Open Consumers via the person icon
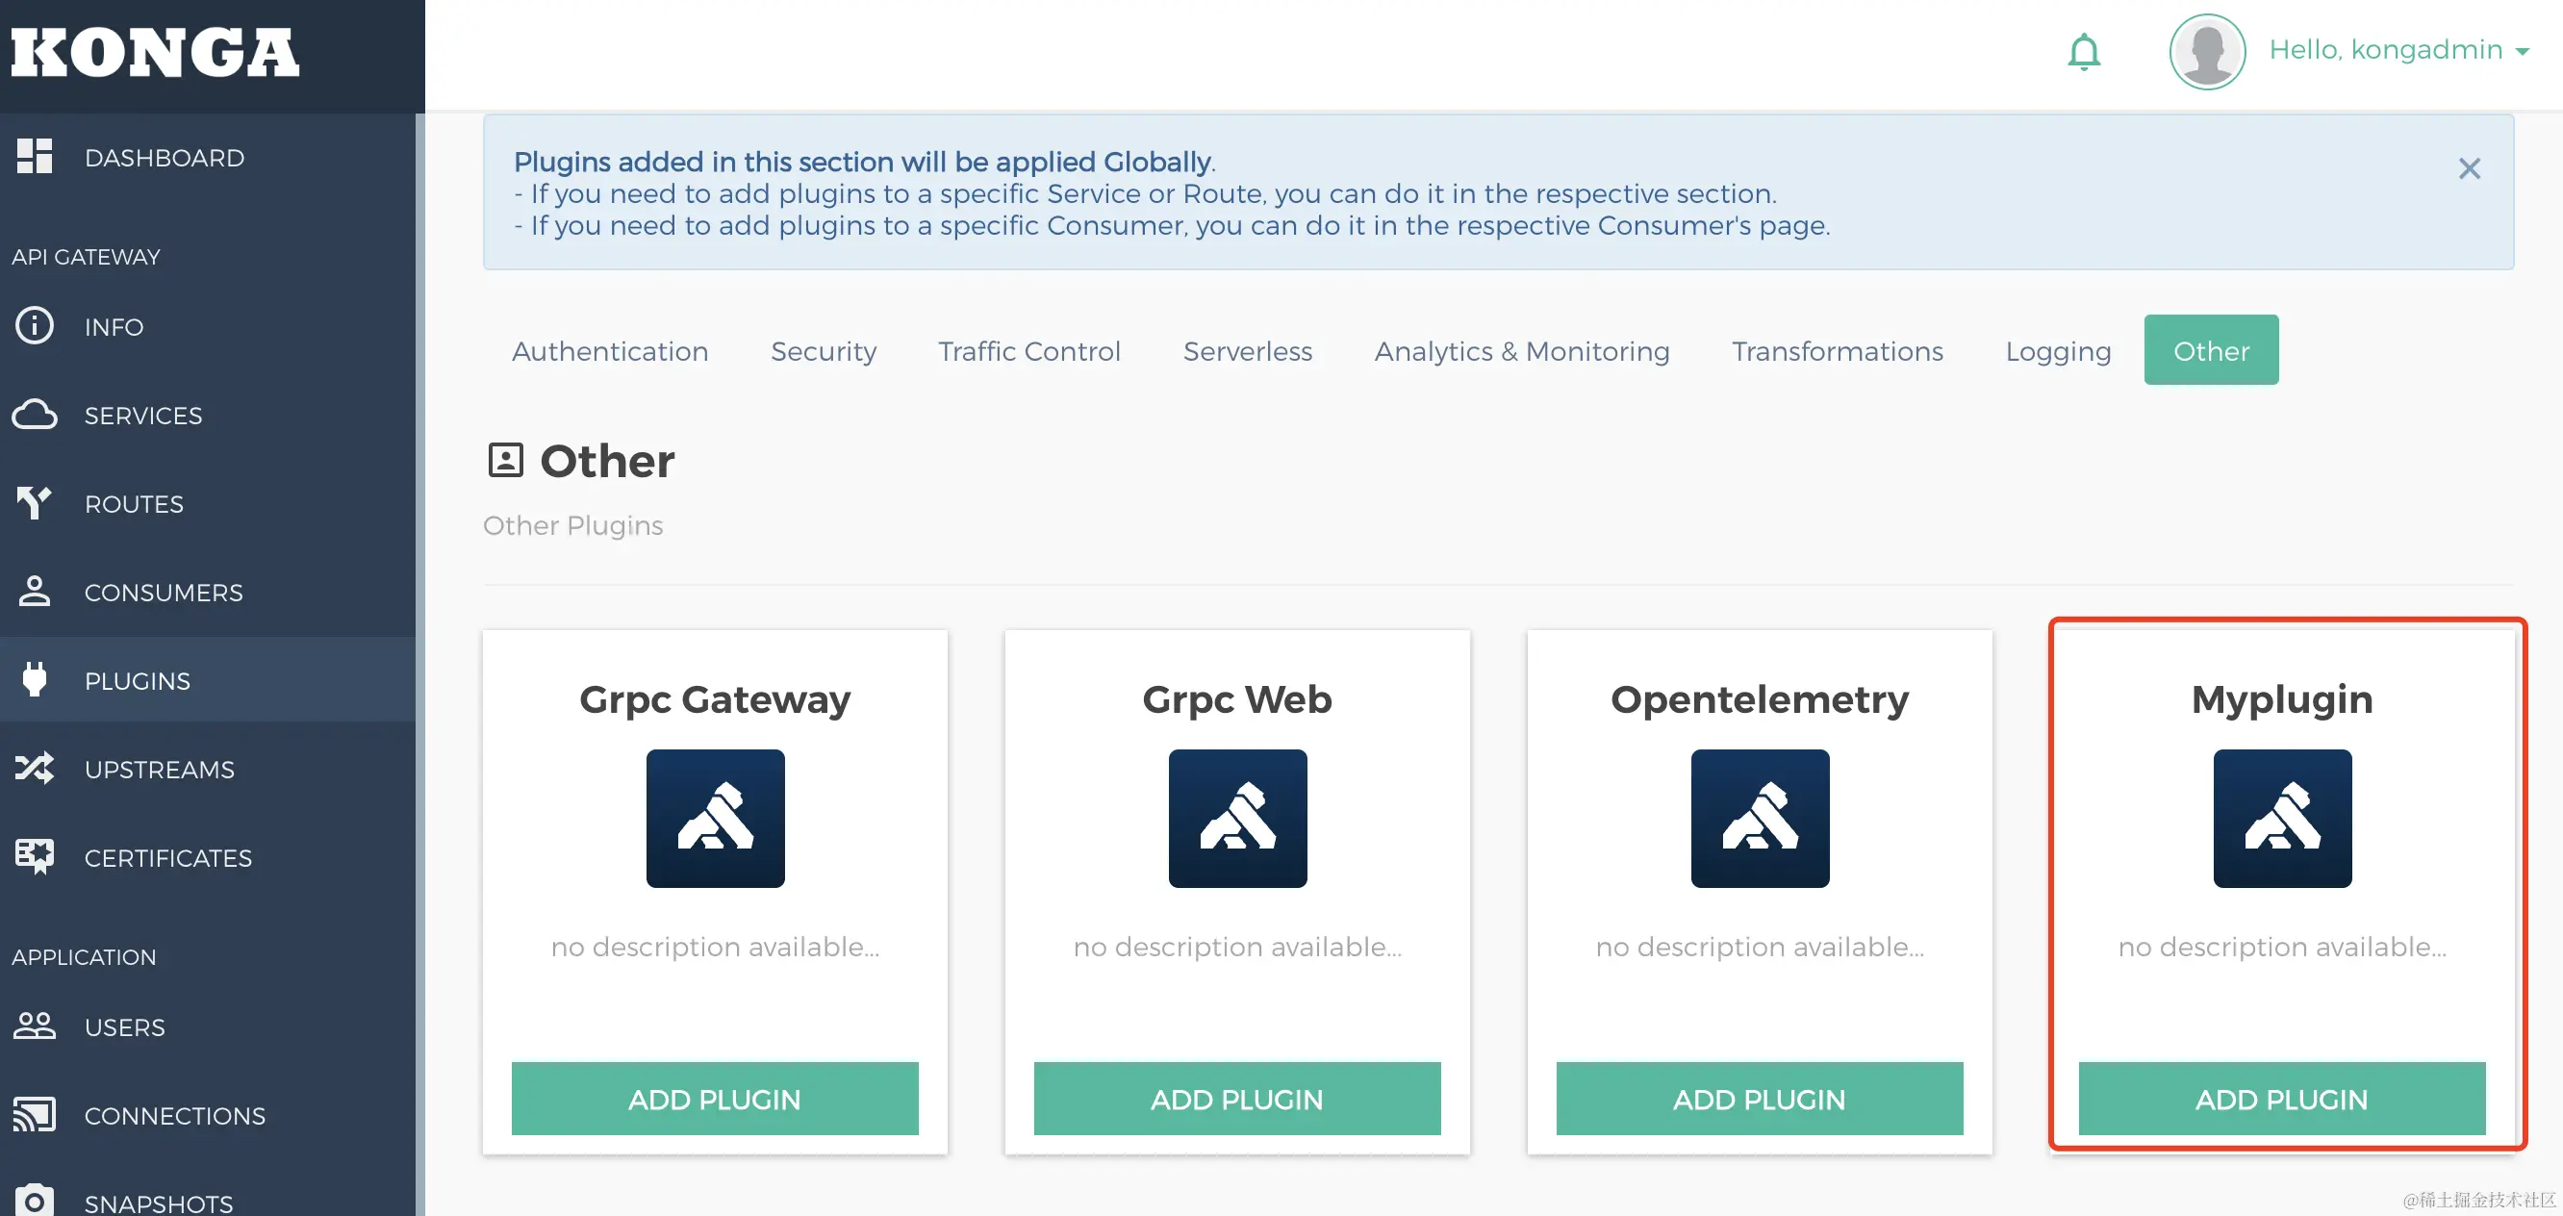Viewport: 2563px width, 1216px height. coord(35,591)
